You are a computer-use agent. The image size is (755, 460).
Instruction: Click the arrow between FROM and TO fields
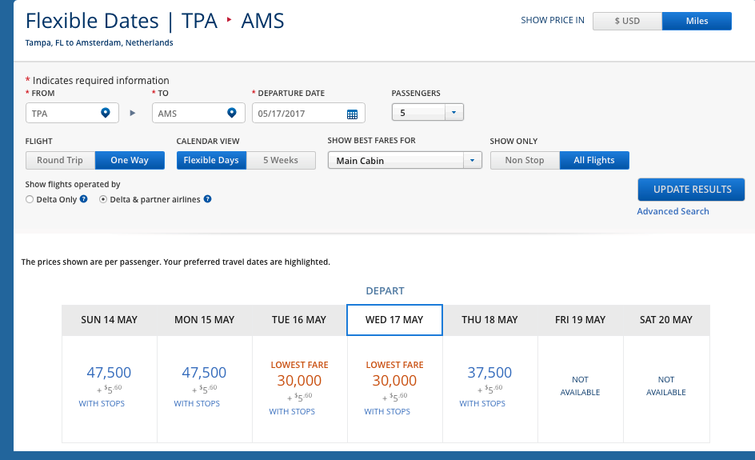133,113
